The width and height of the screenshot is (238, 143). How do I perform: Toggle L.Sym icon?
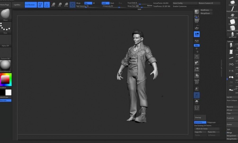(197, 41)
